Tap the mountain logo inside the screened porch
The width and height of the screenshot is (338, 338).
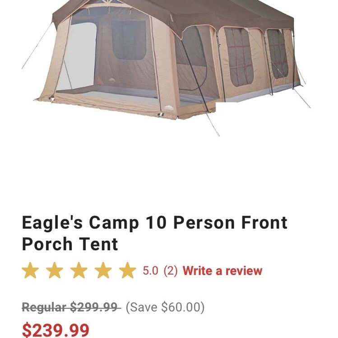[x=111, y=80]
